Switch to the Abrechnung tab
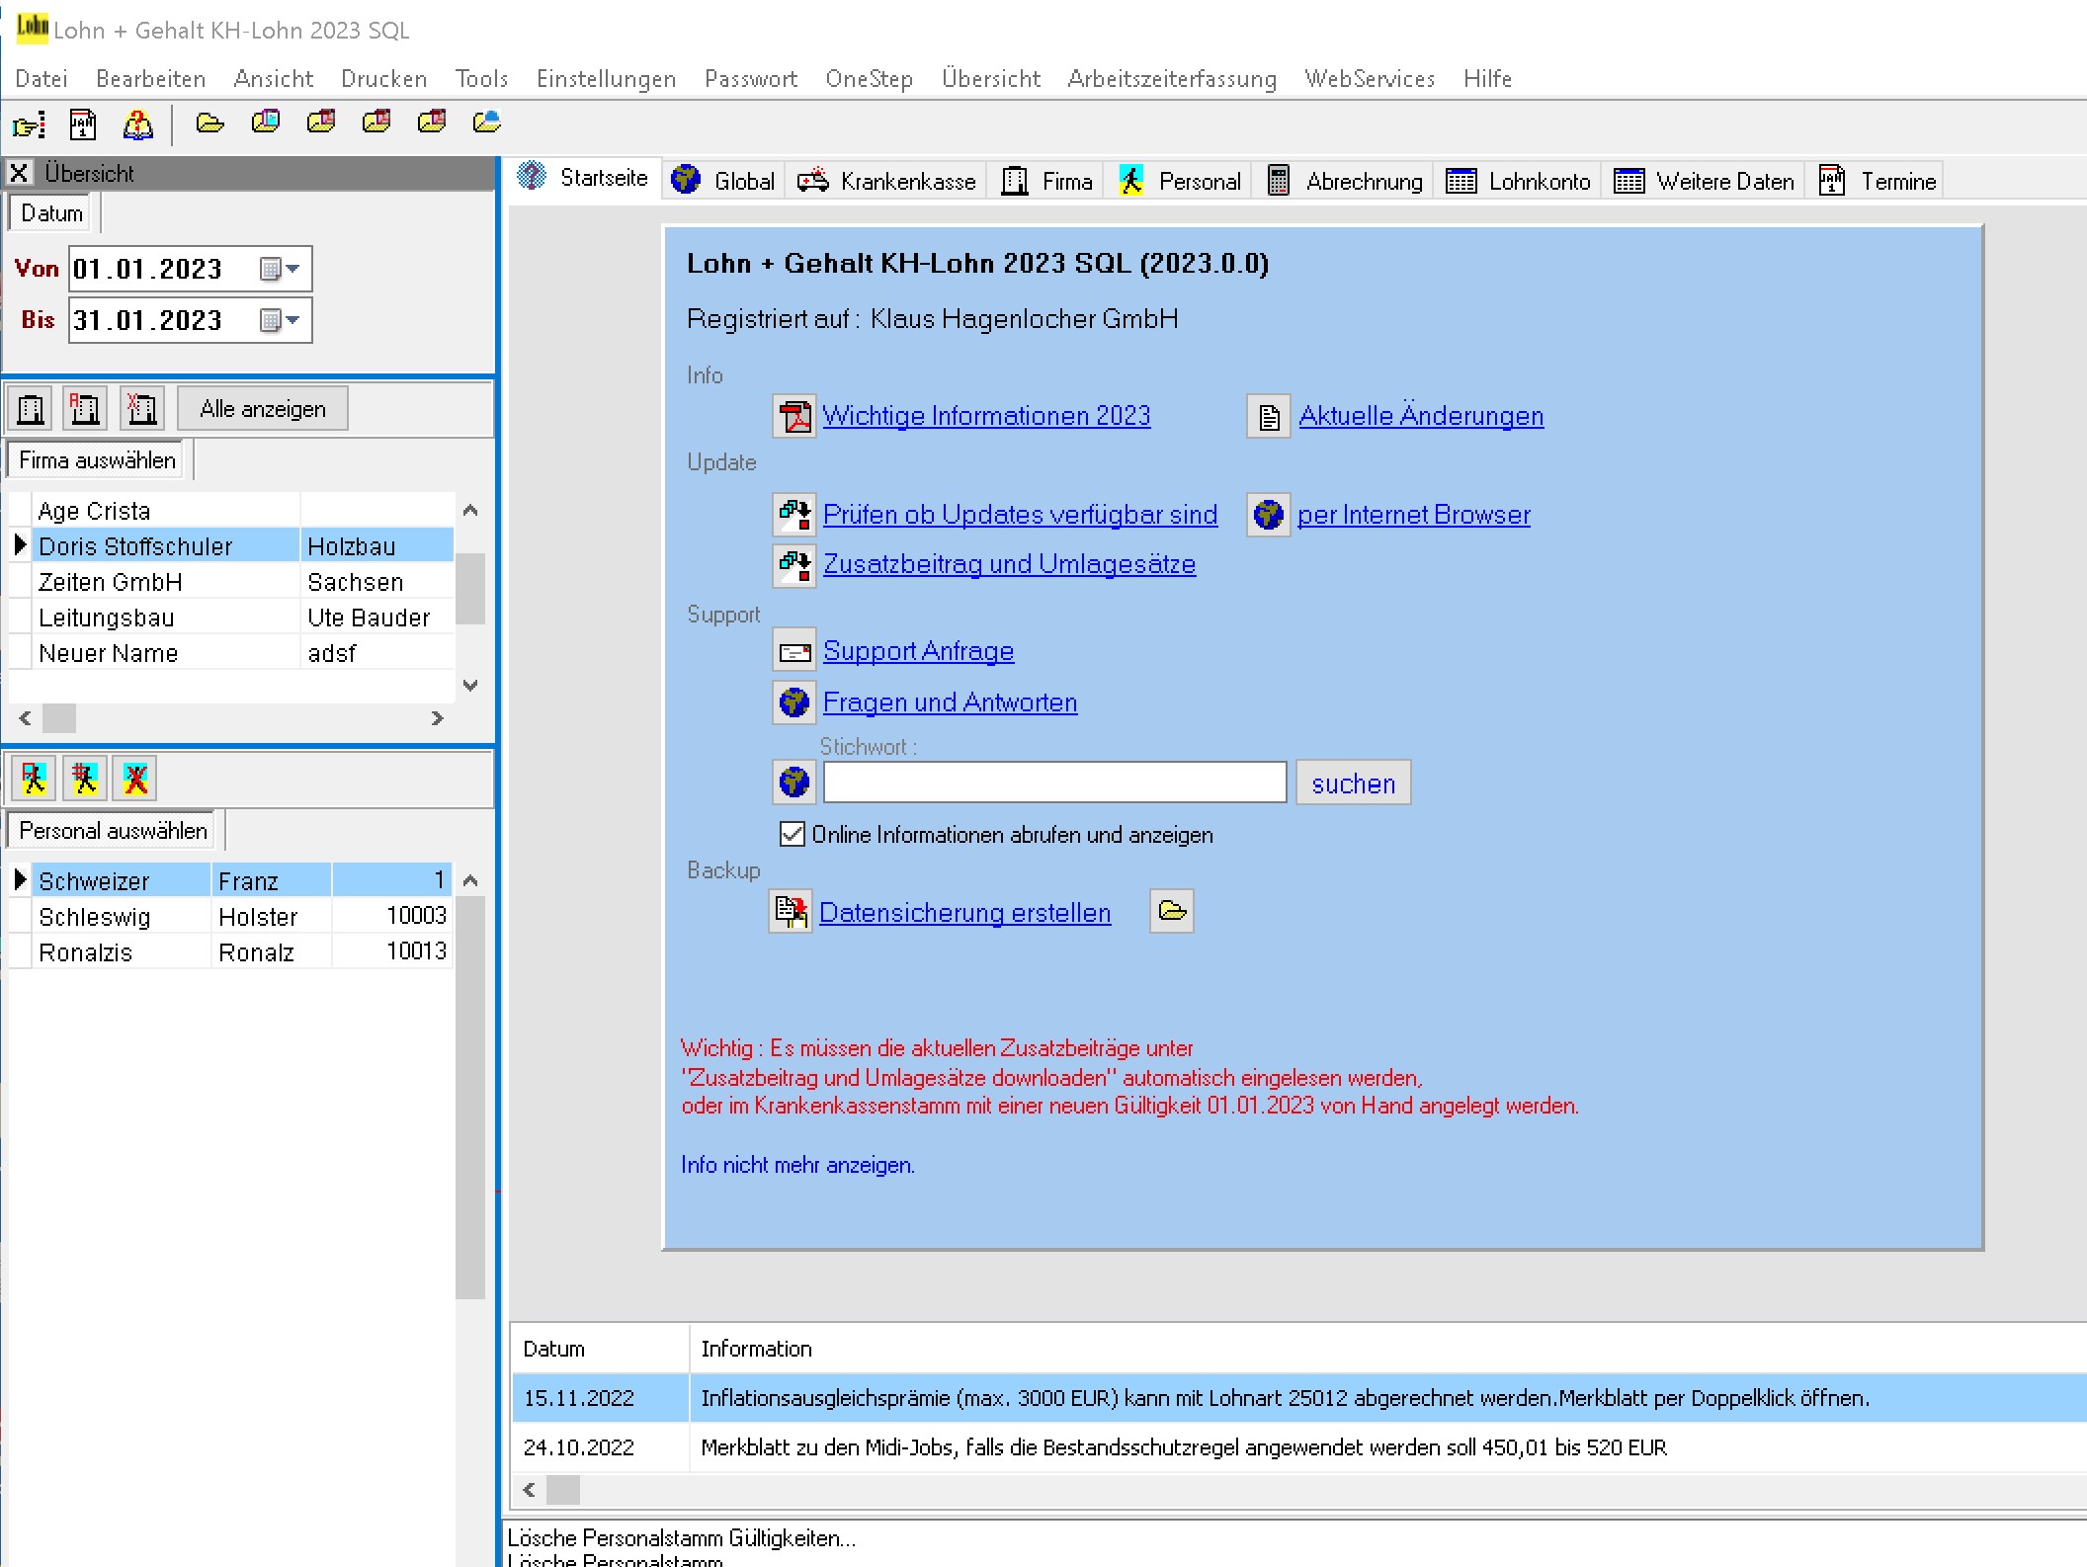Viewport: 2087px width, 1567px height. coord(1346,181)
